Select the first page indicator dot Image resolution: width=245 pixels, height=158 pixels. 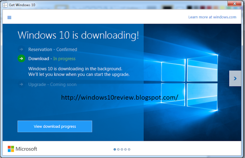[115, 149]
